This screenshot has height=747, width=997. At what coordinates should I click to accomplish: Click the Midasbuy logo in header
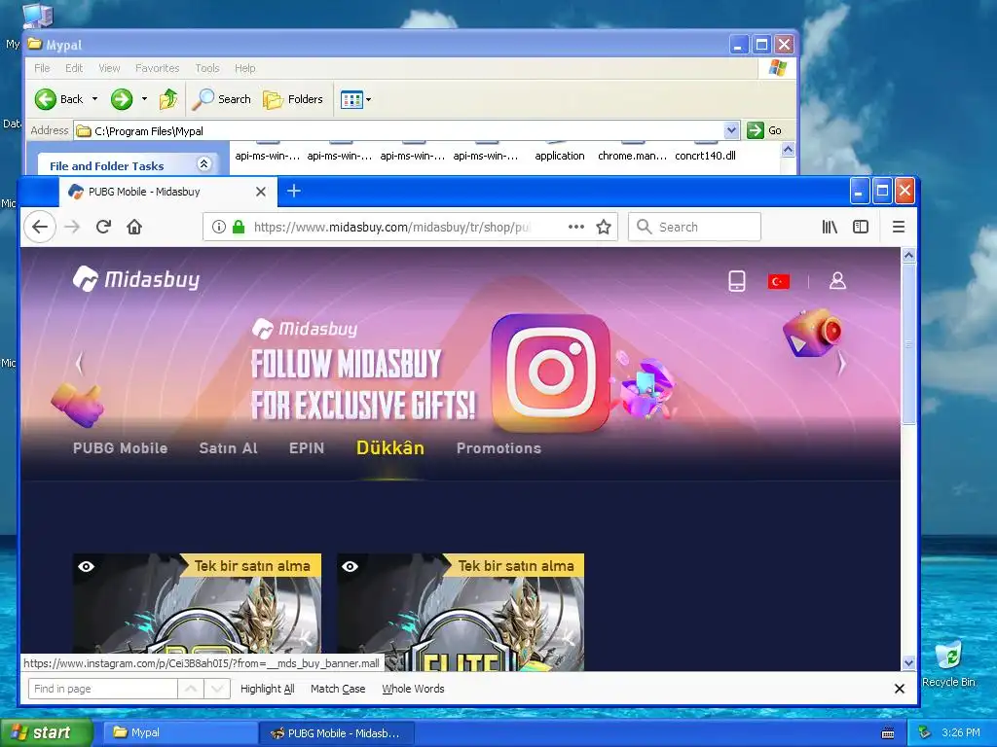[136, 279]
